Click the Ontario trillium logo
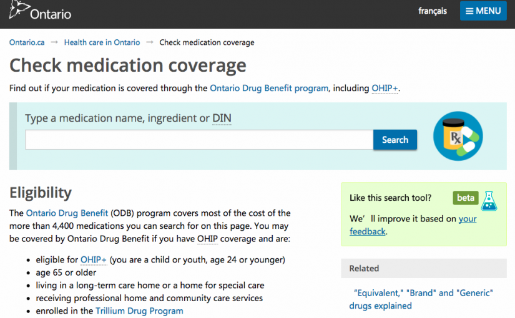 click(17, 11)
